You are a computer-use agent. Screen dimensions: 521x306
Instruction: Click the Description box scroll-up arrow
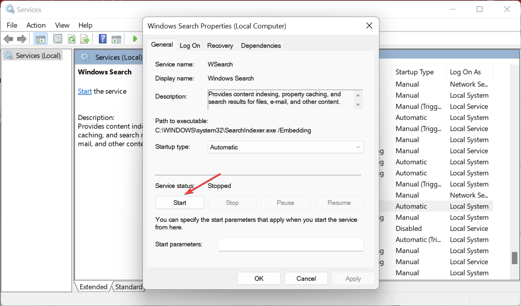(x=358, y=95)
